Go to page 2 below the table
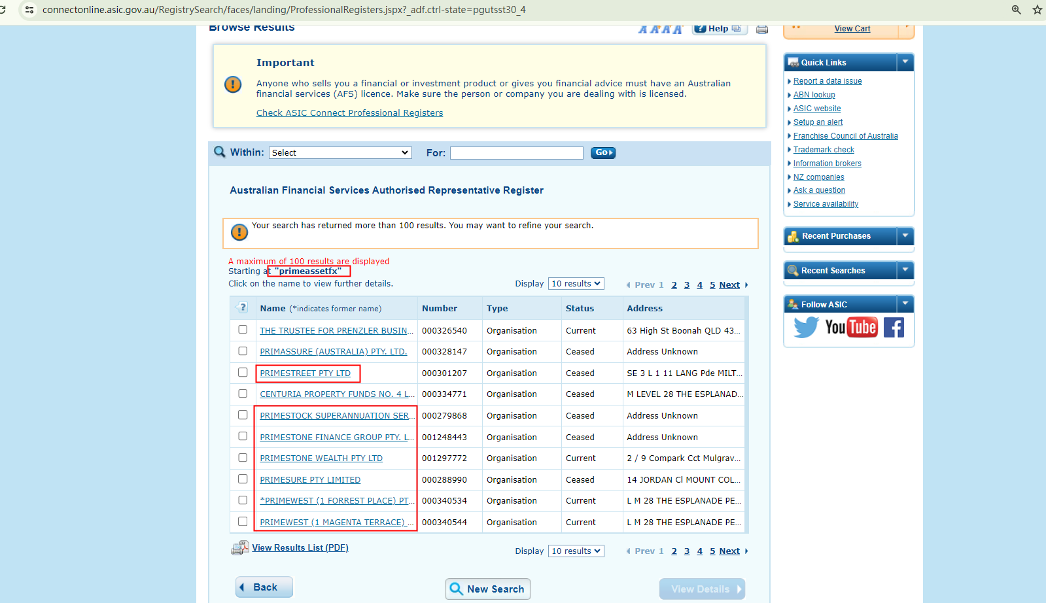 coord(674,551)
